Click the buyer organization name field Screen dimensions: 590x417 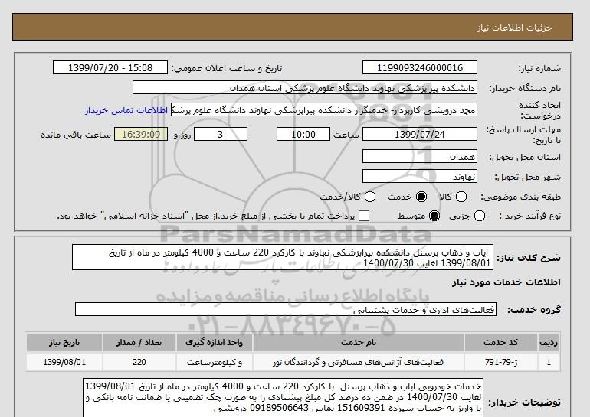pos(305,87)
